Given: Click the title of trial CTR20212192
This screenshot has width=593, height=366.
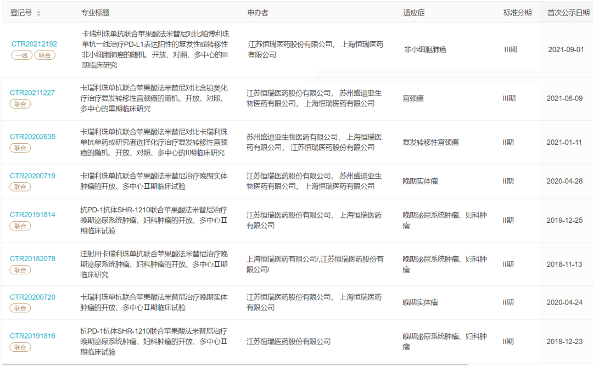Looking at the screenshot, I should pyautogui.click(x=155, y=49).
